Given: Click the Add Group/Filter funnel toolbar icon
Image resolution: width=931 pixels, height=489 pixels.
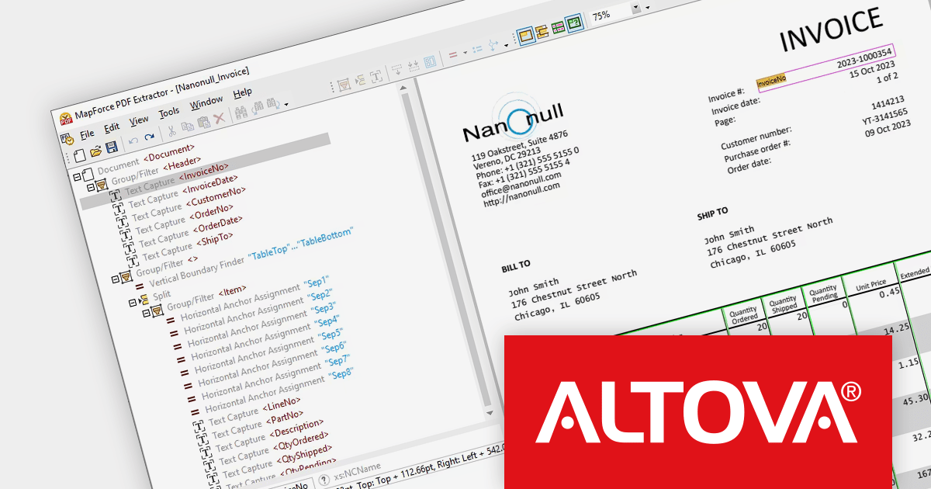Looking at the screenshot, I should [344, 84].
